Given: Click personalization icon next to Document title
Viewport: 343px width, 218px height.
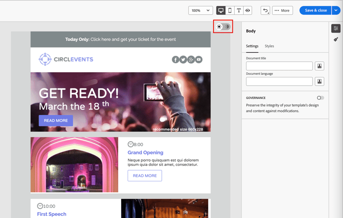Looking at the screenshot, I should (320, 66).
